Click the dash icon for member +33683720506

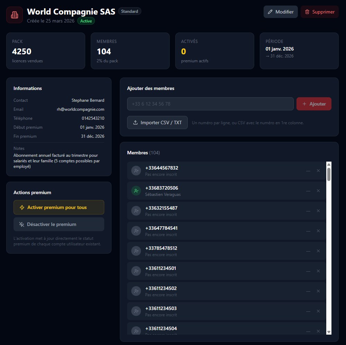(308, 191)
